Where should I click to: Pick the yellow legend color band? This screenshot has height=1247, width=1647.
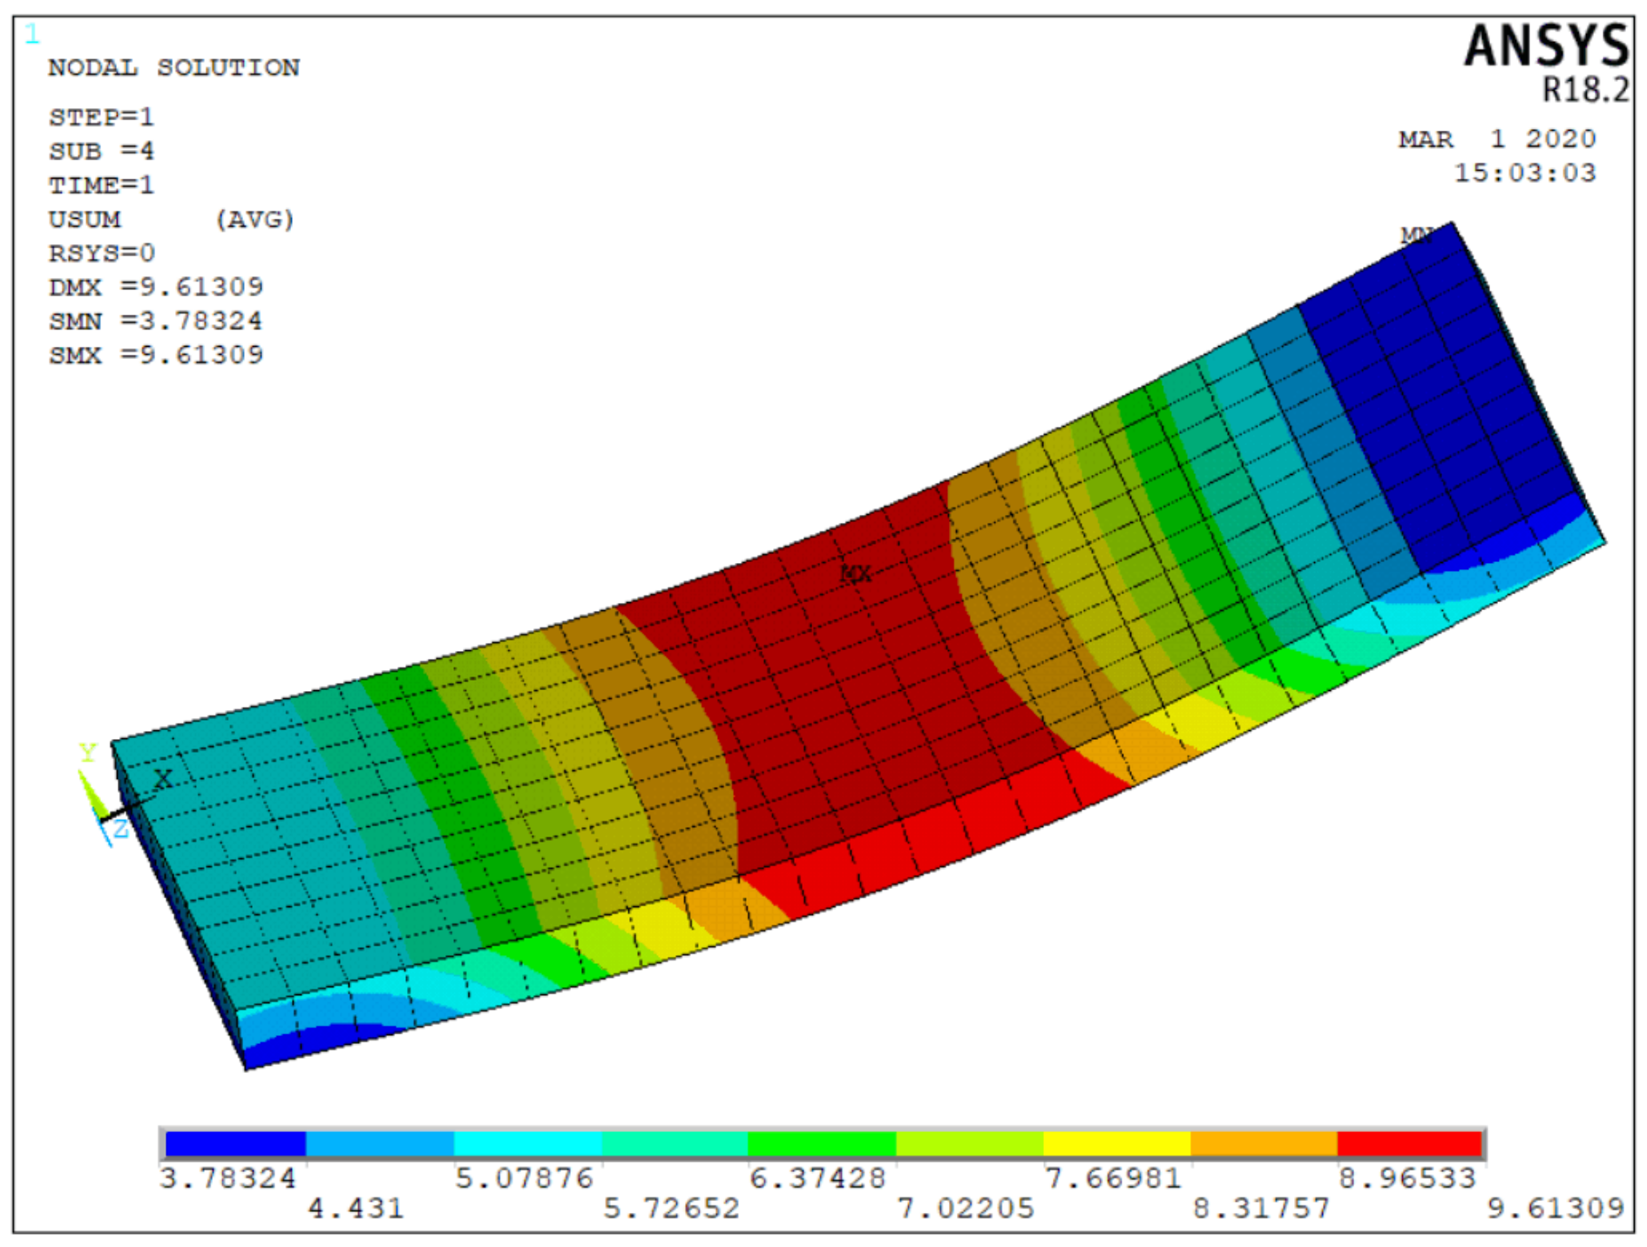pos(1116,1143)
